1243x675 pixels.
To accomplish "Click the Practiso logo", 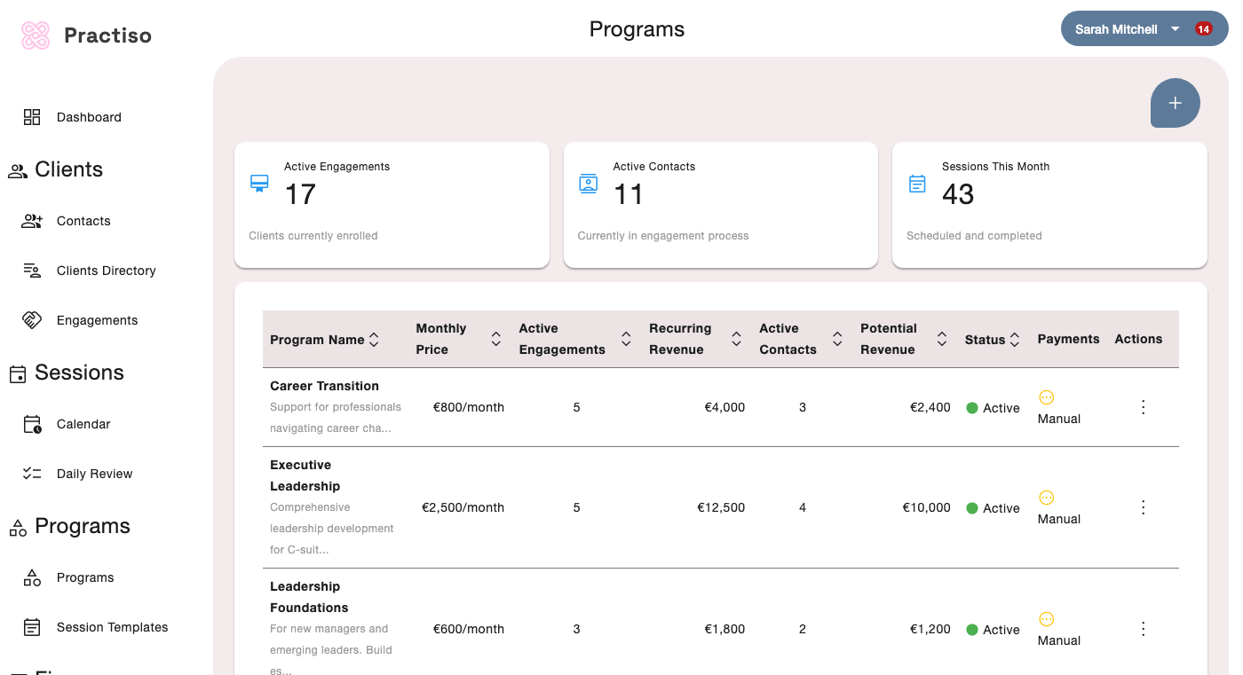I will click(36, 34).
